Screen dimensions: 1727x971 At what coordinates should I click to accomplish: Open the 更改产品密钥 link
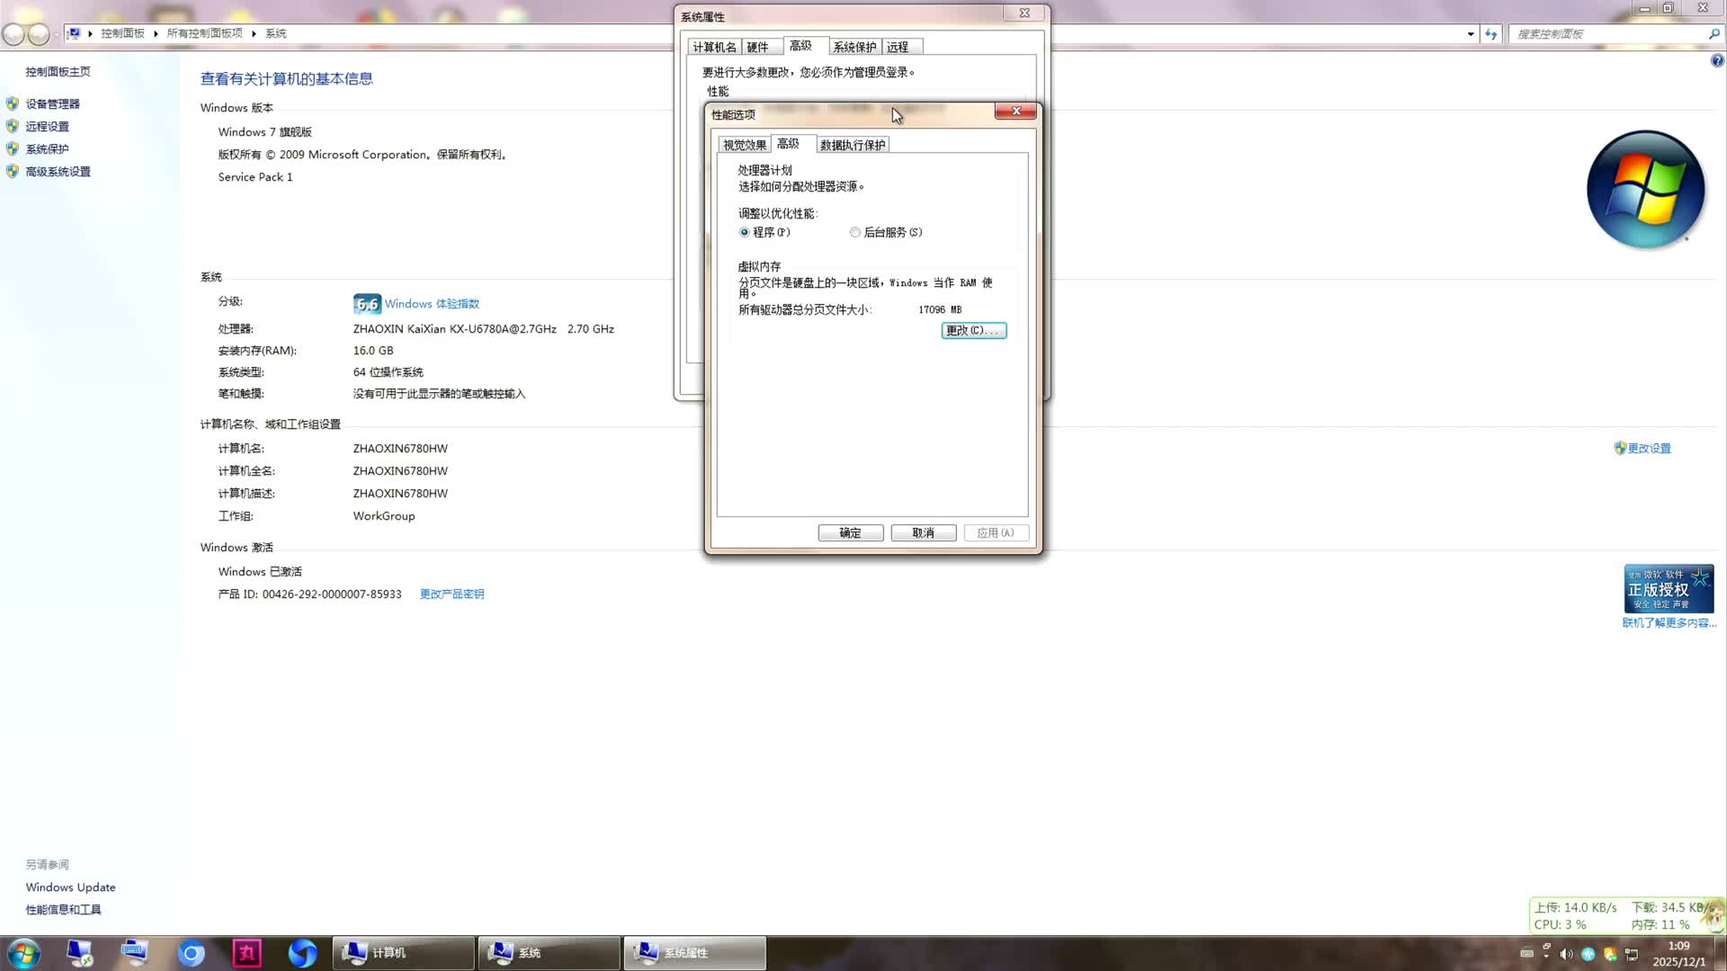[x=452, y=593]
